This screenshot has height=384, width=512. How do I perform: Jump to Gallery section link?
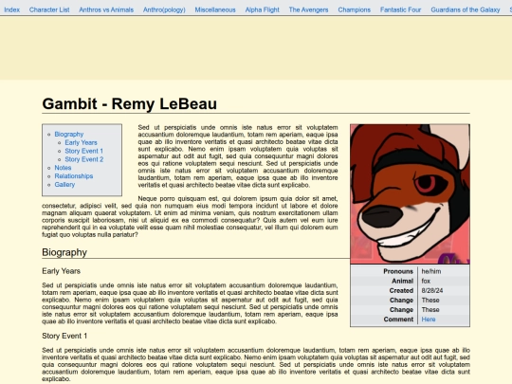click(x=64, y=185)
